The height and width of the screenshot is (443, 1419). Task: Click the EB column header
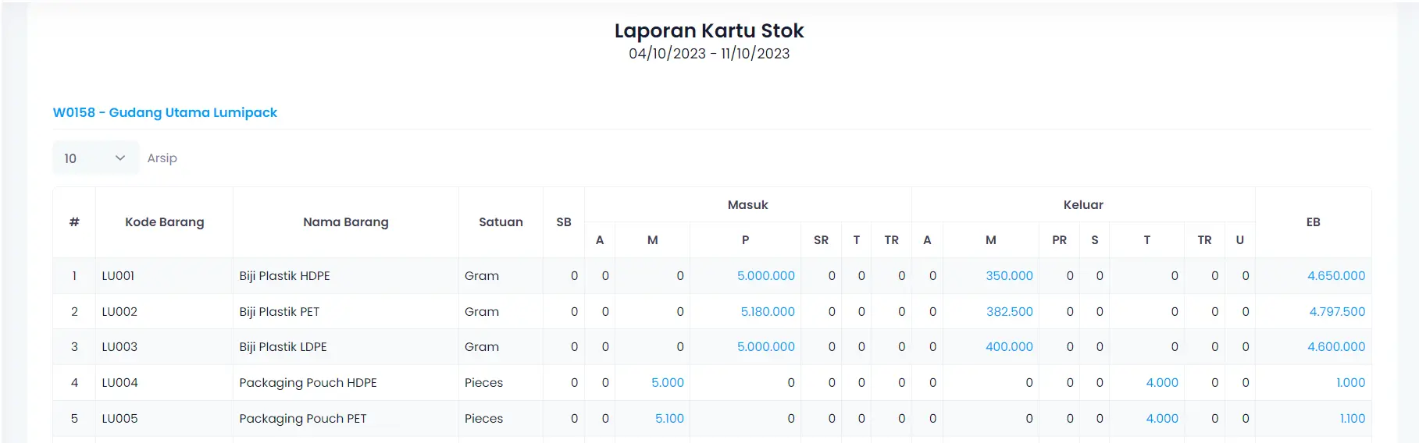[x=1314, y=222]
